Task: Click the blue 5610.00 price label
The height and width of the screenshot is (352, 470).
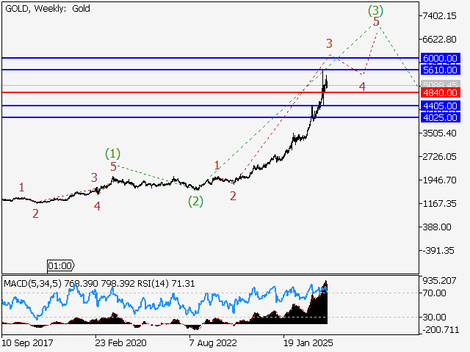Action: tap(440, 70)
